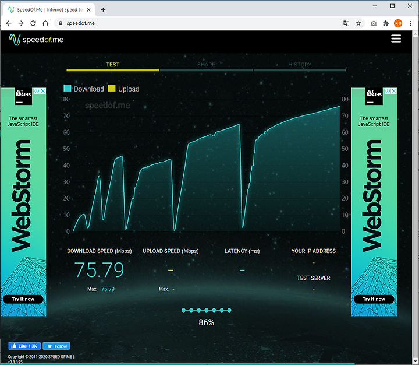The width and height of the screenshot is (419, 365).
Task: Click the address bar URL
Action: point(80,23)
